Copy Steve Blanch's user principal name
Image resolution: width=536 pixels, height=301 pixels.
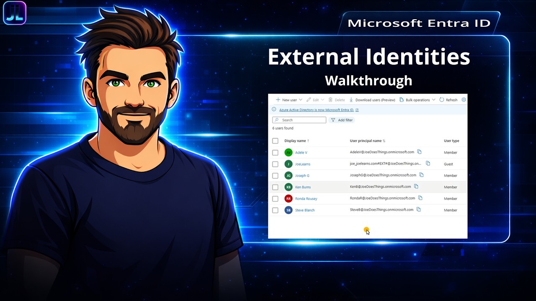point(419,209)
